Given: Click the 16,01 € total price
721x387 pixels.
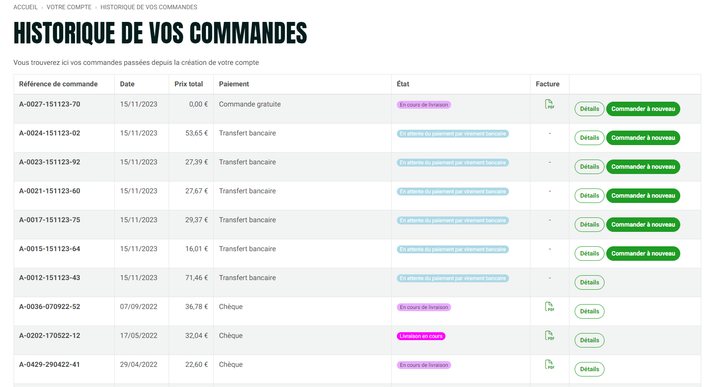Looking at the screenshot, I should point(197,249).
